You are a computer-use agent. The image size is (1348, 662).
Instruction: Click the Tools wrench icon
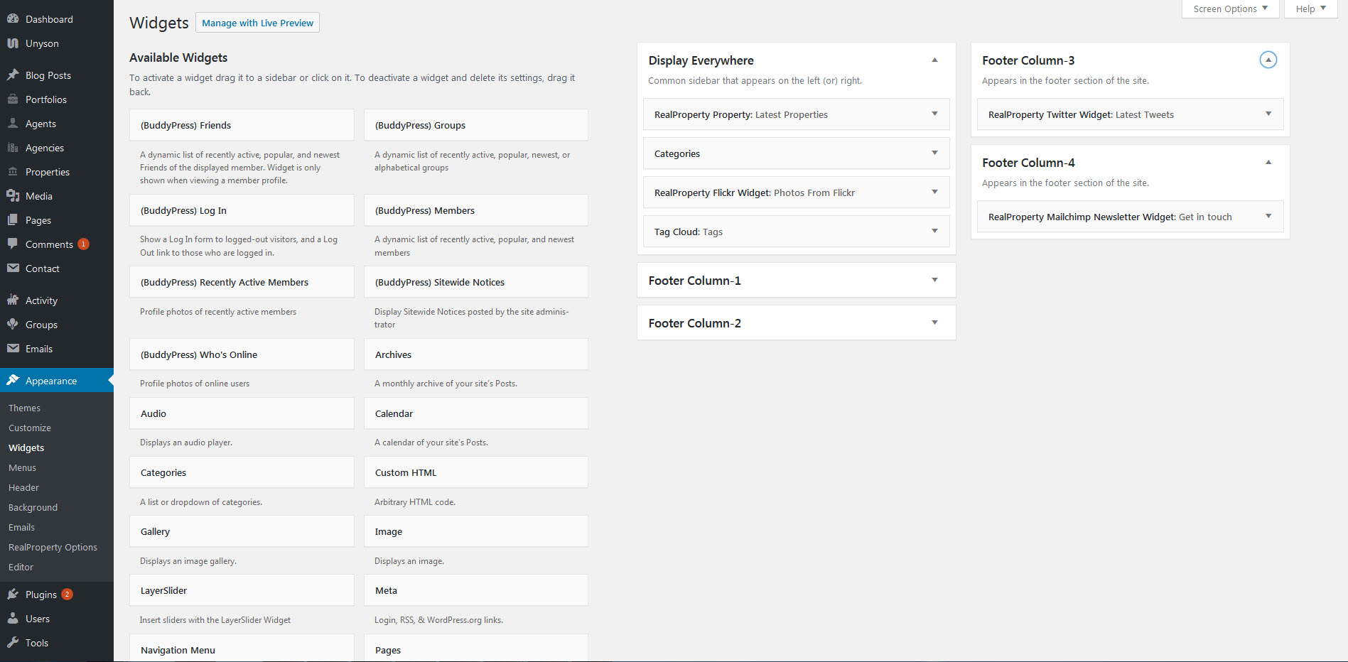pyautogui.click(x=13, y=643)
